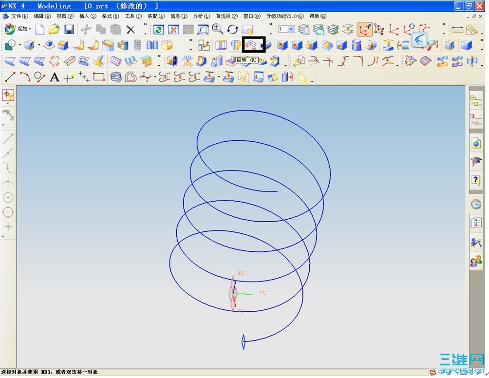Click the WCS origin triad in viewport
This screenshot has width=489, height=378.
pyautogui.click(x=233, y=293)
